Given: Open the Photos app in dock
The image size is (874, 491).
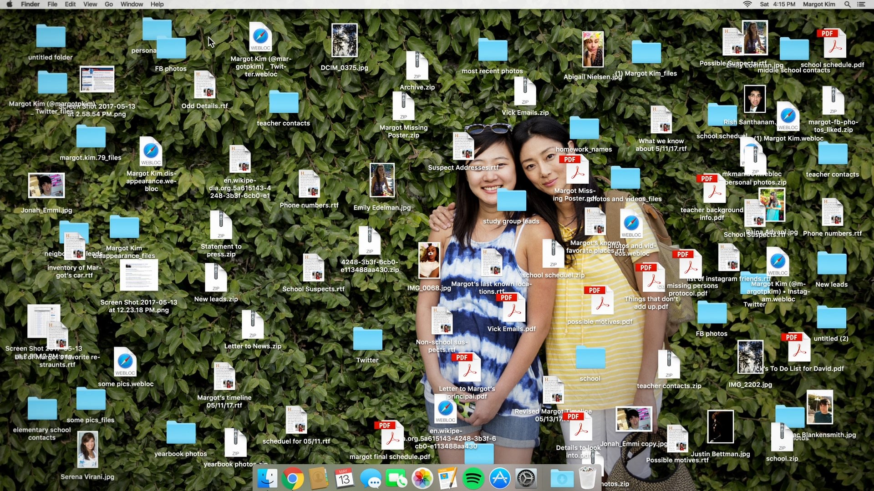Looking at the screenshot, I should pyautogui.click(x=422, y=479).
